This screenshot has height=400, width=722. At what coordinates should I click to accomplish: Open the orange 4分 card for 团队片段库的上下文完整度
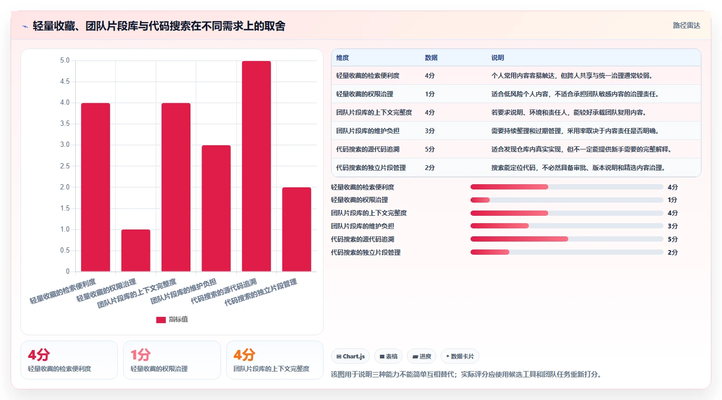(x=275, y=360)
